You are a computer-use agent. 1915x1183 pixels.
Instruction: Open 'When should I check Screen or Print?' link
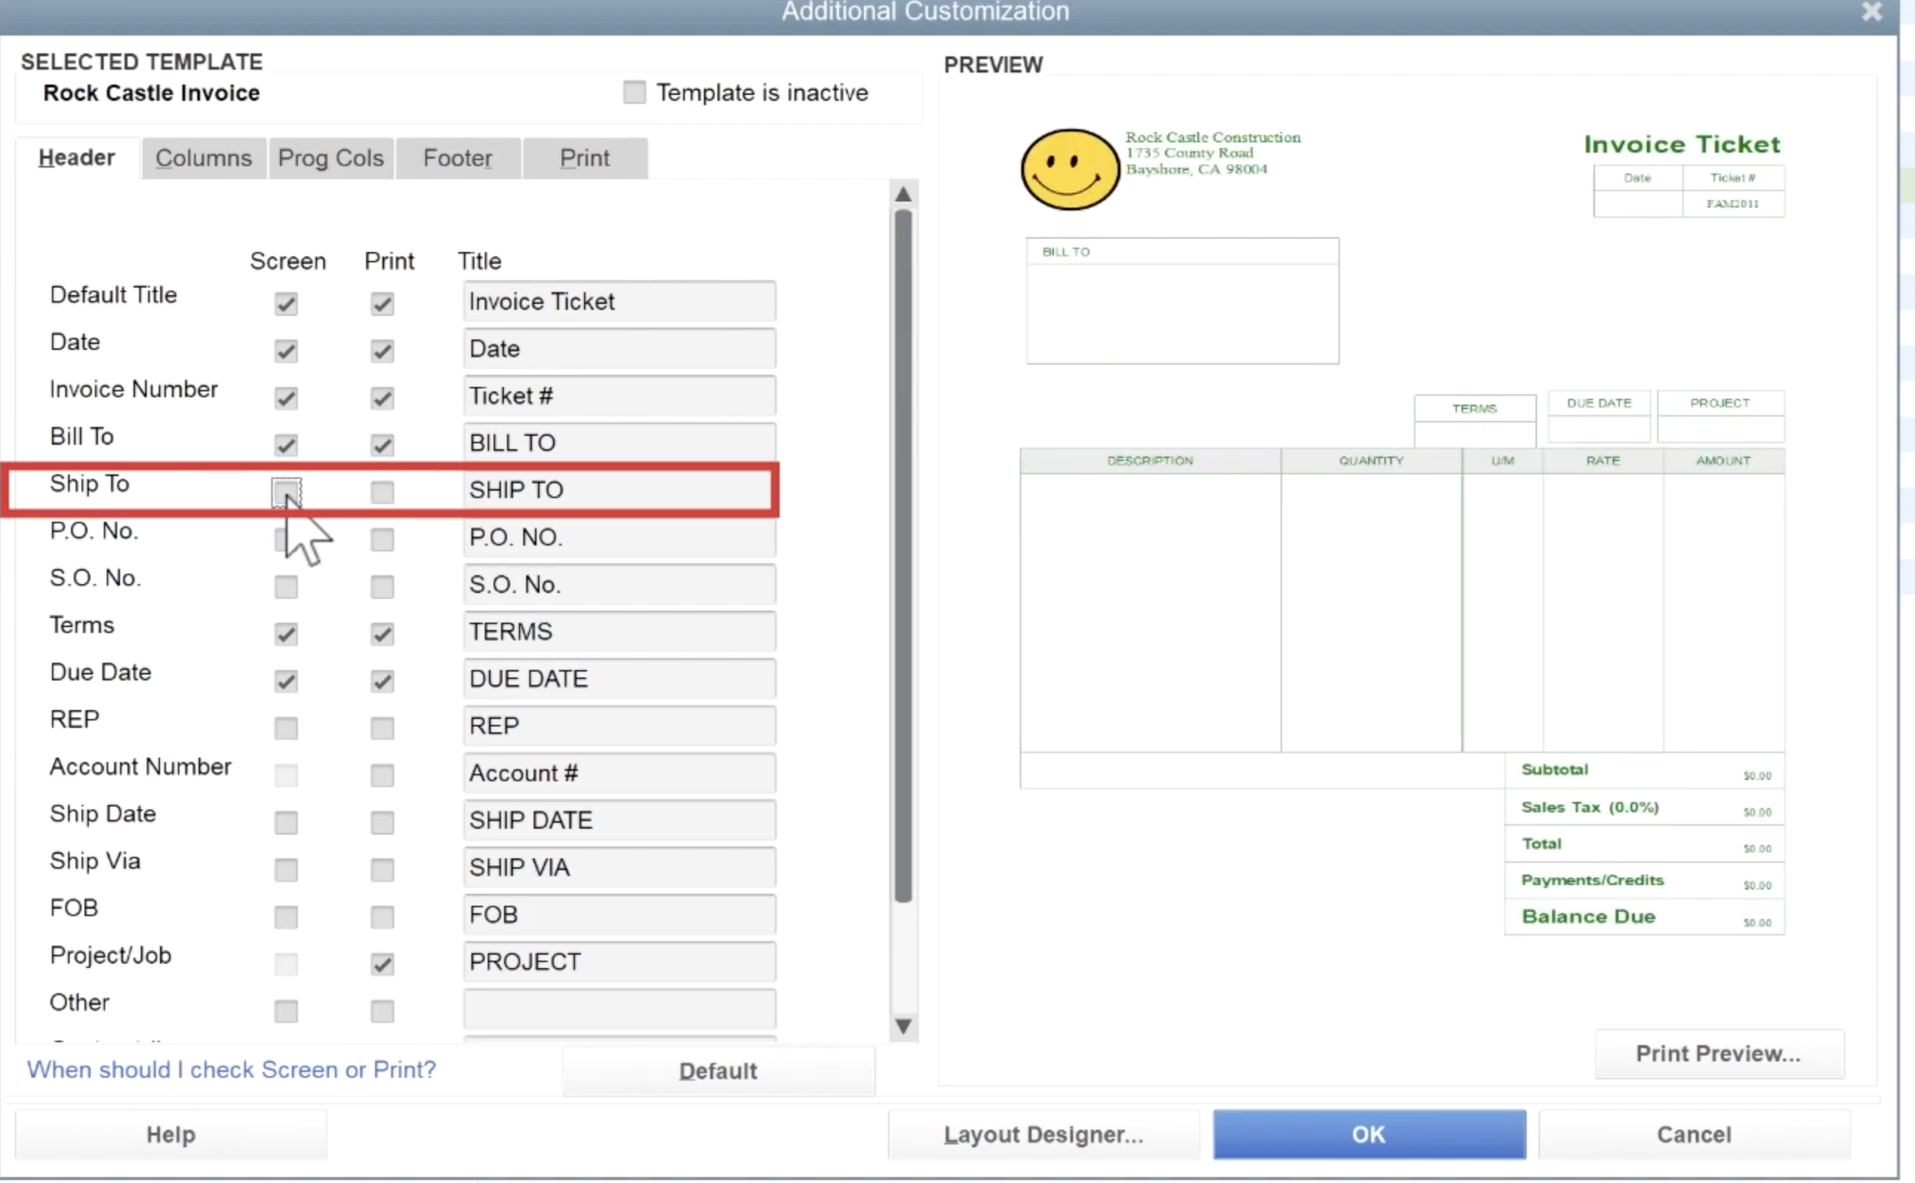231,1070
